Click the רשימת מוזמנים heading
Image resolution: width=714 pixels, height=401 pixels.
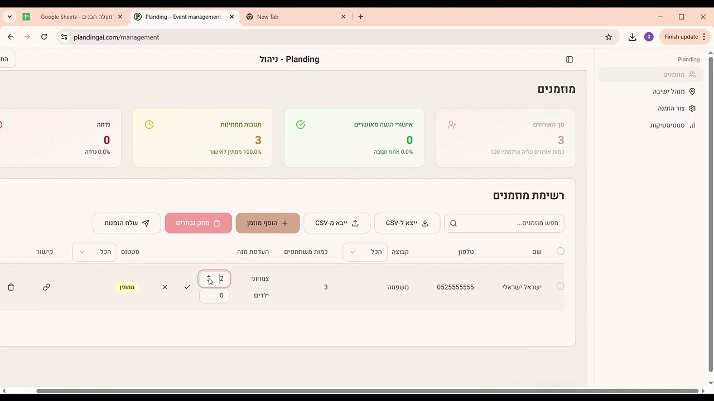(x=528, y=195)
